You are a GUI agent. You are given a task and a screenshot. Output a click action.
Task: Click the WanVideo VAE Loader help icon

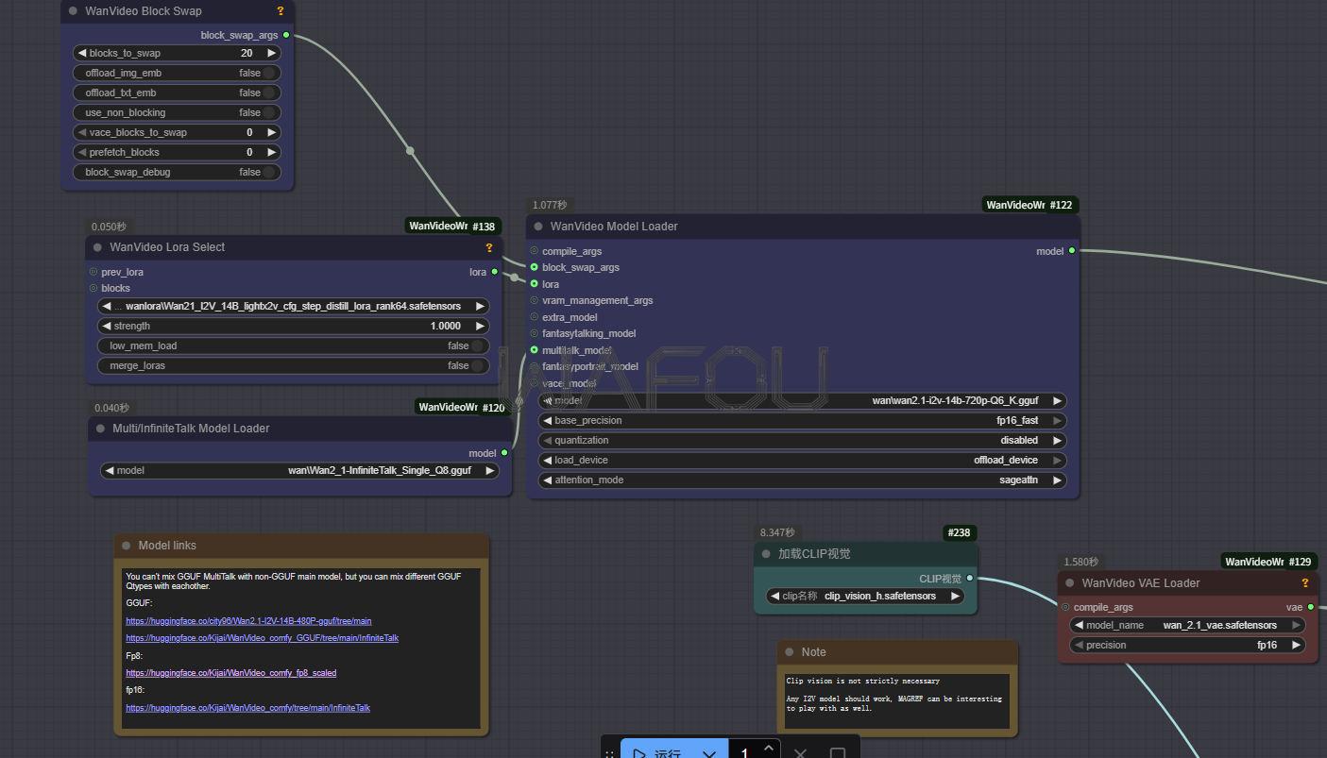click(1305, 583)
